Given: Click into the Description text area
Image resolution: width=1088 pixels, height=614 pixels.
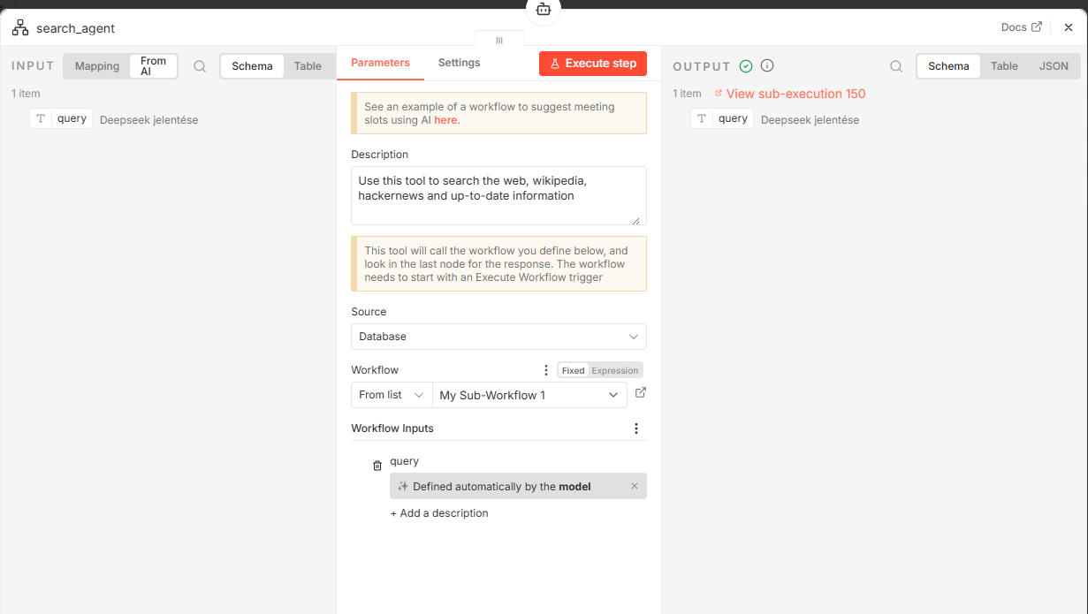Looking at the screenshot, I should [498, 195].
